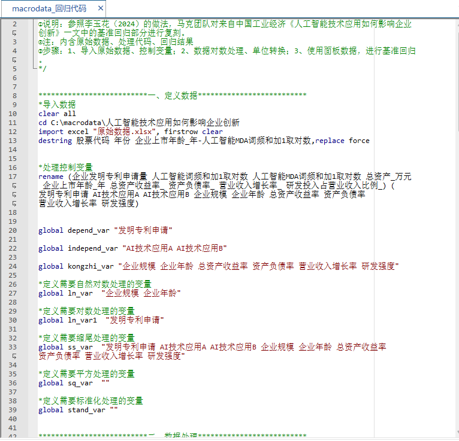Click the '注：内含原始数据' comment line
The width and height of the screenshot is (459, 441).
tap(116, 42)
